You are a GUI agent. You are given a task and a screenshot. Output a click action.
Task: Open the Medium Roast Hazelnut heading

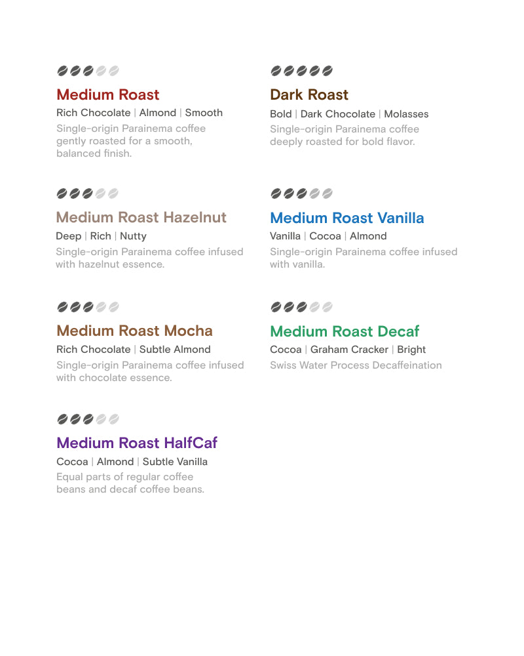(x=141, y=217)
